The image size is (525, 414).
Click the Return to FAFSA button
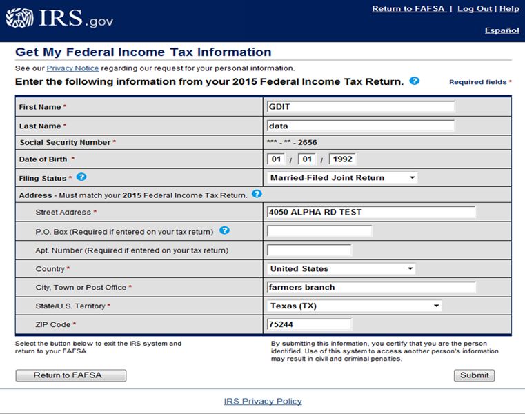[x=71, y=375]
